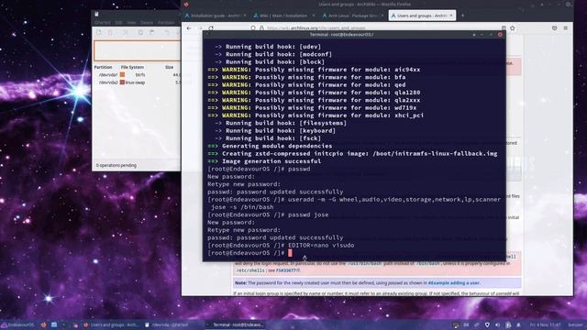The height and width of the screenshot is (330, 587).
Task: Click padlock icon in address bar
Action: pos(261,28)
